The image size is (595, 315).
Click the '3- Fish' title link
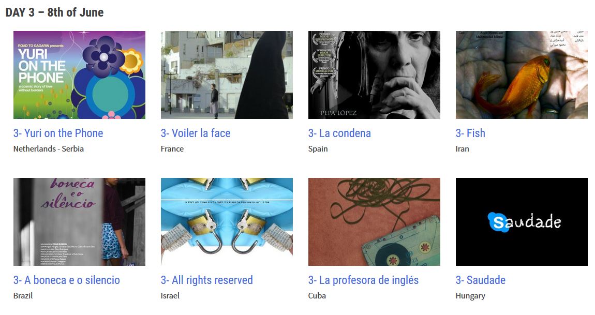pyautogui.click(x=470, y=133)
